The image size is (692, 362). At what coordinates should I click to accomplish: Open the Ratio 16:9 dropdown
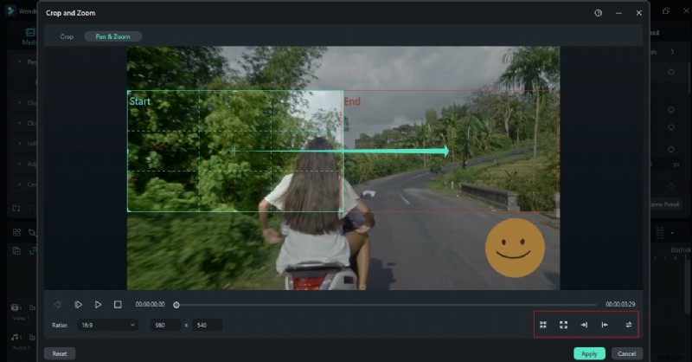coord(107,325)
